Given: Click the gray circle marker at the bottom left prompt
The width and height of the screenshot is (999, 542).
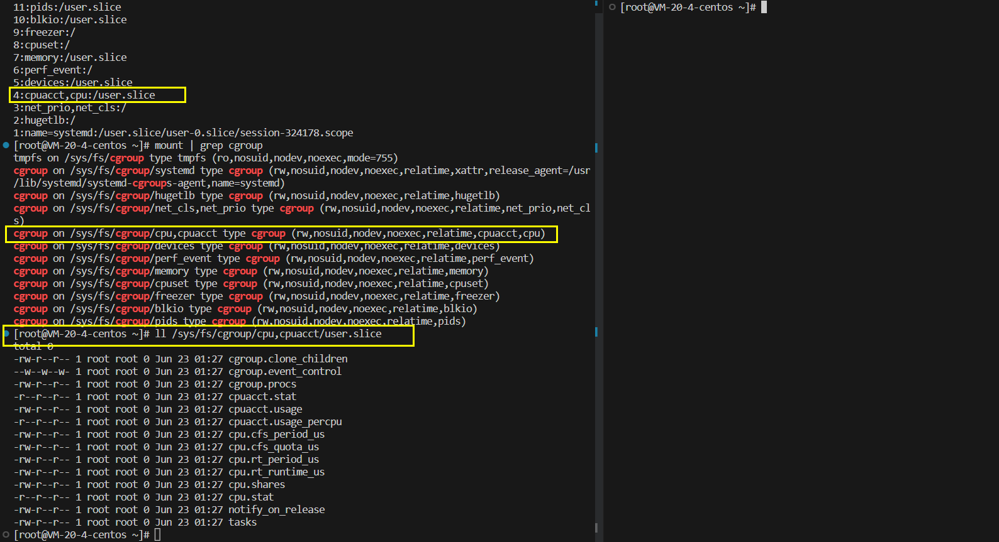Looking at the screenshot, I should [6, 534].
